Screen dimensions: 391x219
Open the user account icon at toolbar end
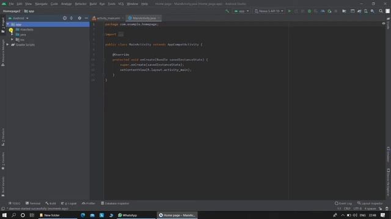387,11
